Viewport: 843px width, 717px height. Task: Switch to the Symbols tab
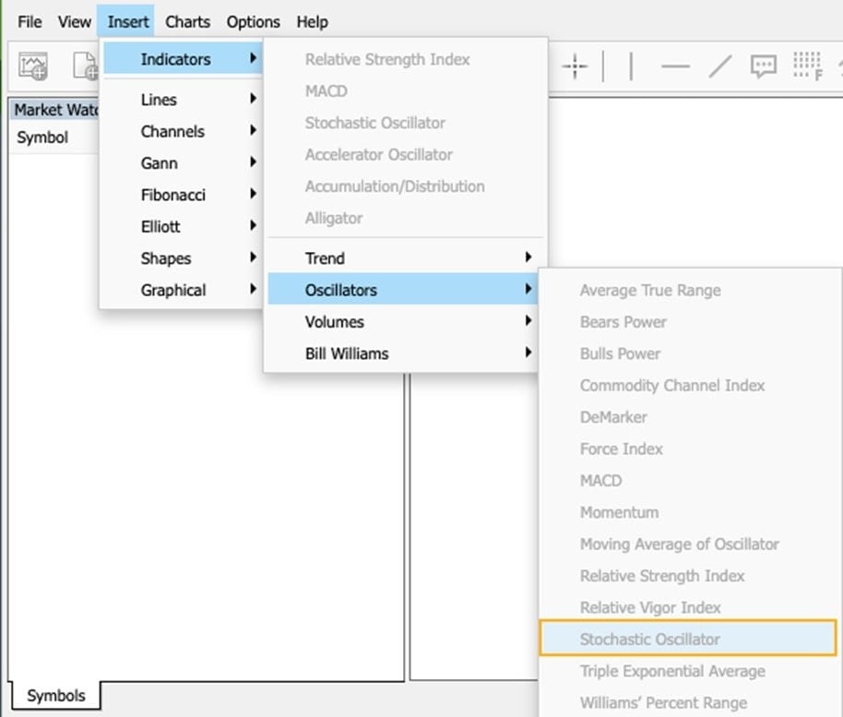55,696
